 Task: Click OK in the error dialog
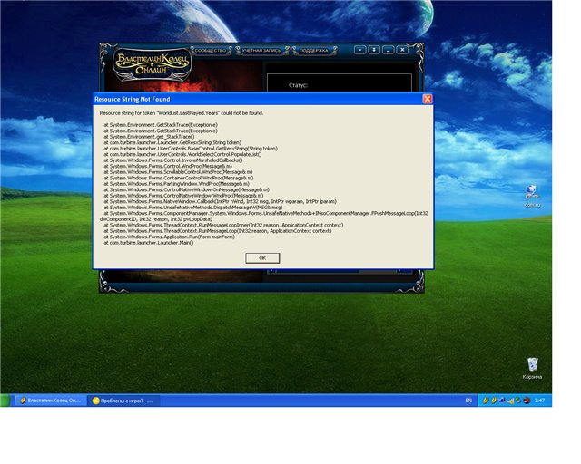pyautogui.click(x=262, y=257)
